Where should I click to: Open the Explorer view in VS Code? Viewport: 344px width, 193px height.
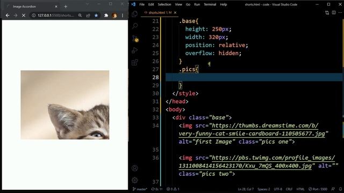coord(135,14)
